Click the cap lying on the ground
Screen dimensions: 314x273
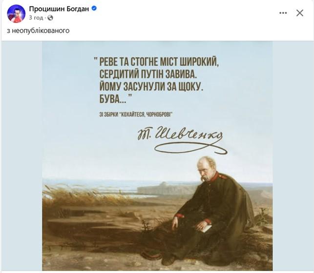[151, 254]
